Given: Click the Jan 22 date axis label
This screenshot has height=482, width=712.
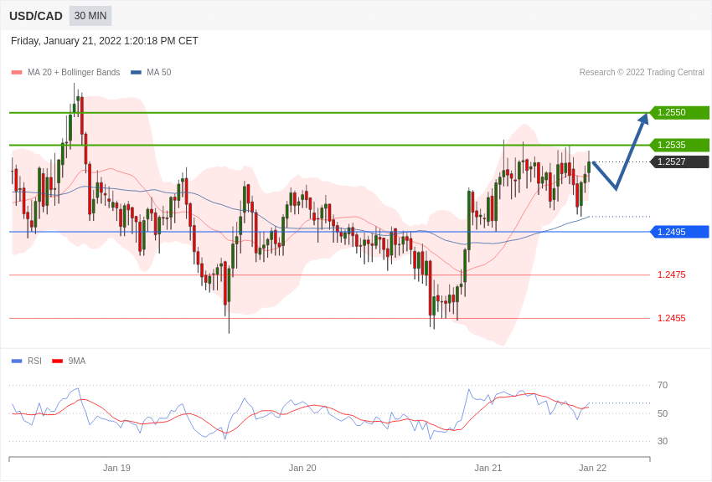Looking at the screenshot, I should (x=592, y=468).
